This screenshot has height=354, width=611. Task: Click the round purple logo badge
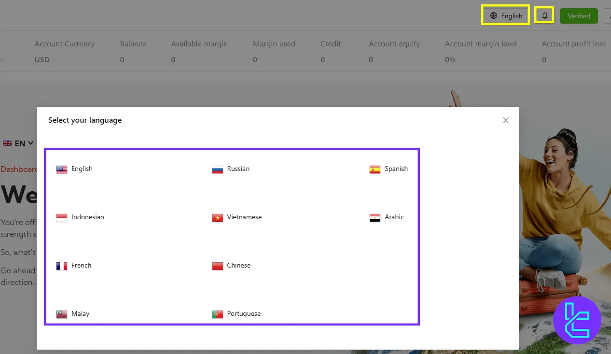(577, 320)
